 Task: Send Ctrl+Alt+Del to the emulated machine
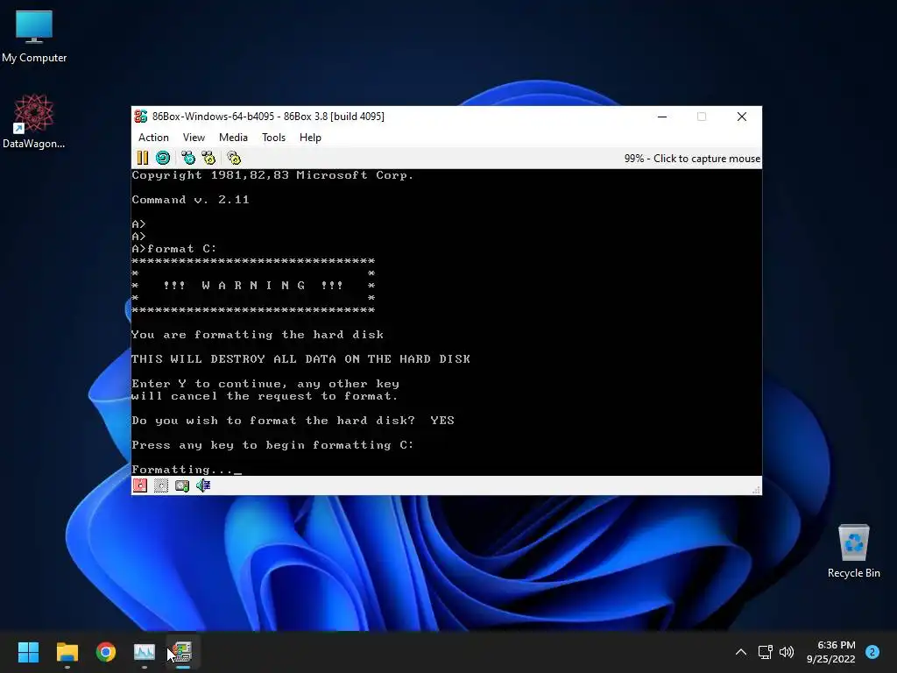(x=187, y=158)
